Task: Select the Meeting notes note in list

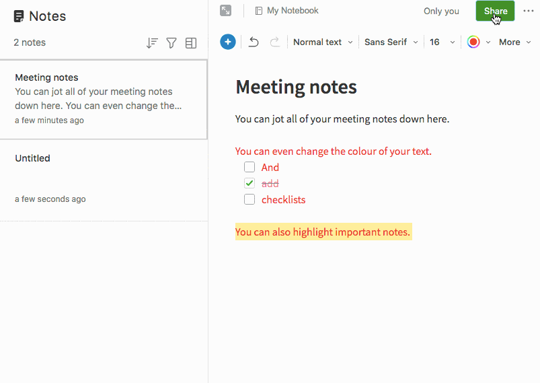Action: 104,100
